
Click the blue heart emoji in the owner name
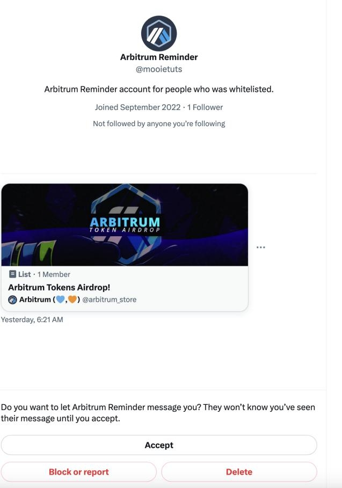[60, 300]
